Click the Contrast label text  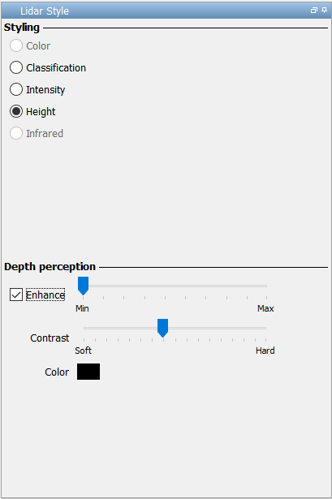50,338
